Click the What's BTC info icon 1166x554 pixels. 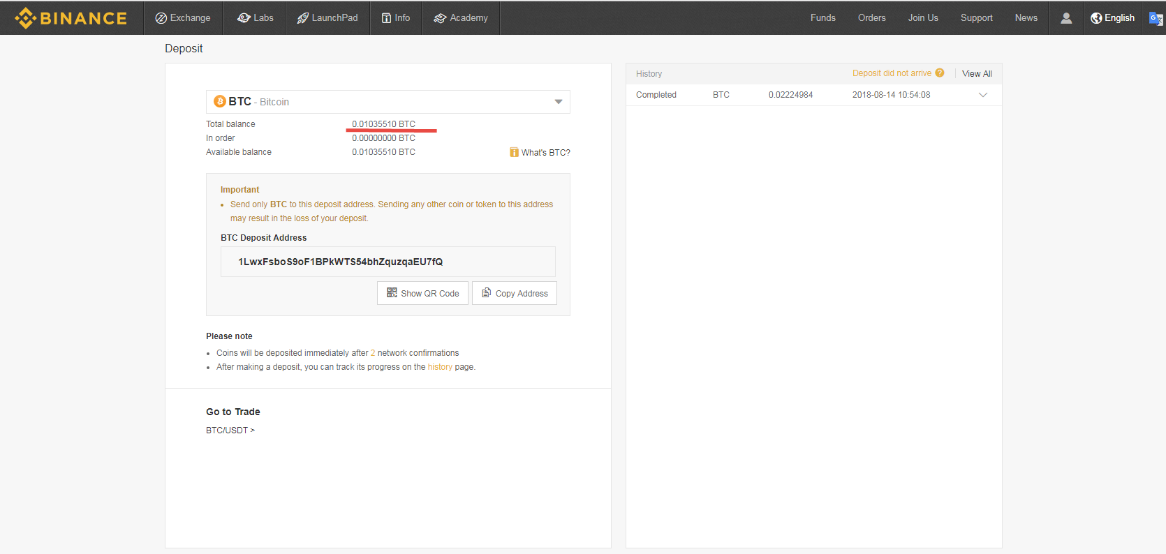[514, 152]
